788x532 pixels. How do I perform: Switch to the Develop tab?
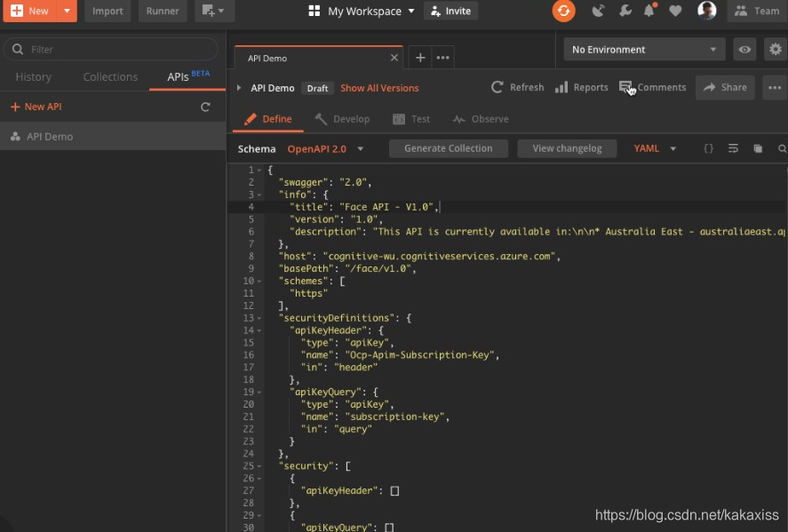(342, 119)
